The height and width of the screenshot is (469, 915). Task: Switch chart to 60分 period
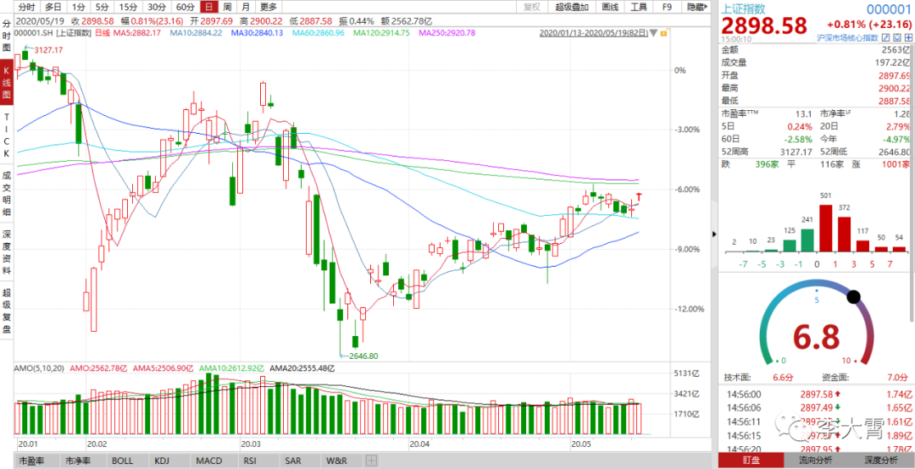184,7
